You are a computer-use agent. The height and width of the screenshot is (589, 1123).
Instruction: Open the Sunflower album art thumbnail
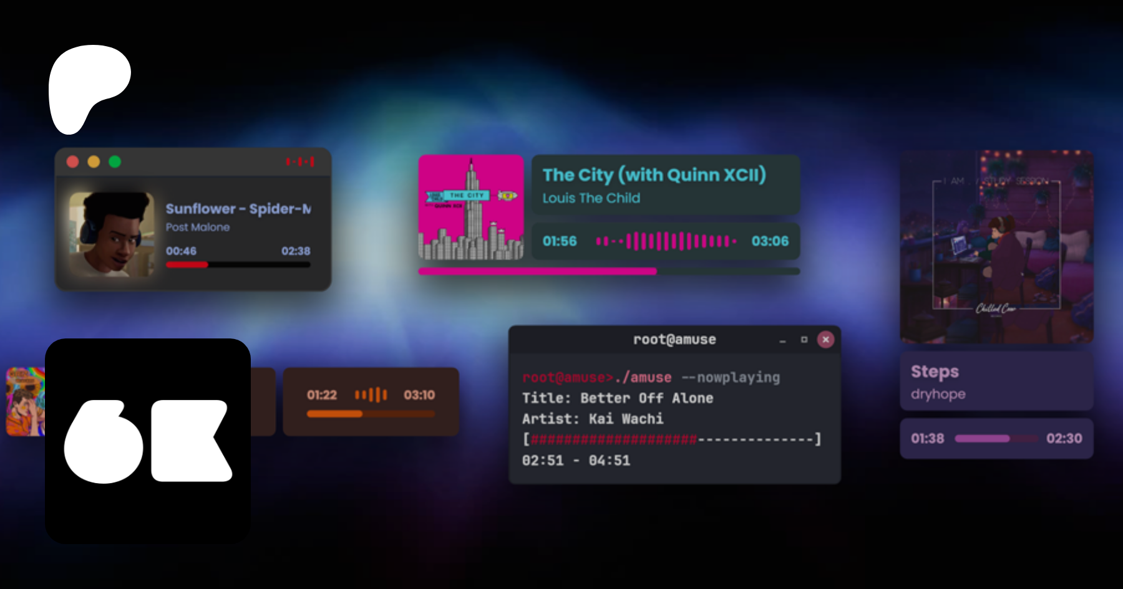point(112,234)
